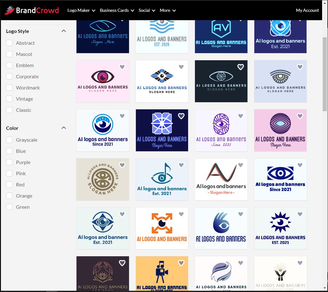Favorite the hands with sunburst logo
The width and height of the screenshot is (328, 292).
click(300, 263)
